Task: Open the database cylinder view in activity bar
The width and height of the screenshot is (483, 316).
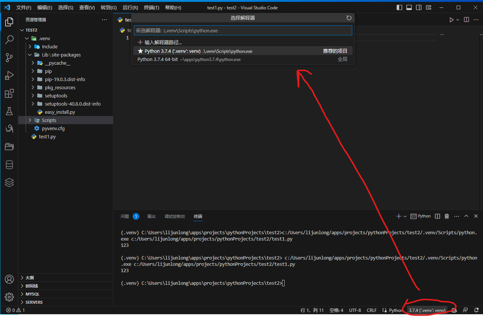Action: [9, 165]
